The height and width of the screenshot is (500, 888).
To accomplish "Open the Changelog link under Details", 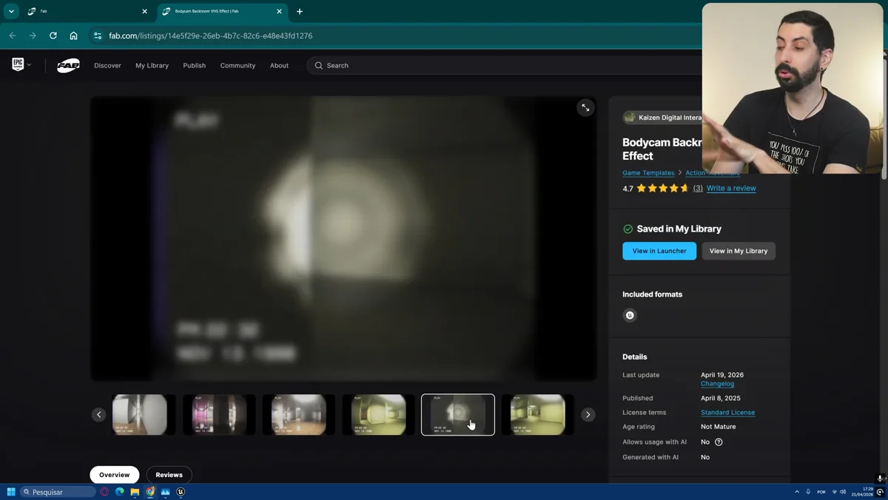I will 716,383.
